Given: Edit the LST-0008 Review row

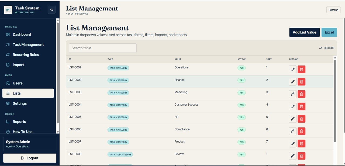Looking at the screenshot, I should pyautogui.click(x=293, y=156).
